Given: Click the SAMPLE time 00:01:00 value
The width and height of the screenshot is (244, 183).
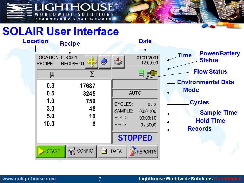Looking at the screenshot, I should point(148,111).
